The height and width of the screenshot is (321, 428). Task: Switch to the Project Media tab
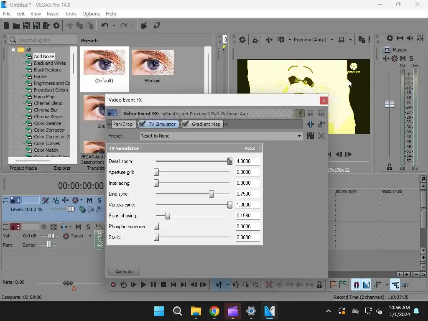23,168
